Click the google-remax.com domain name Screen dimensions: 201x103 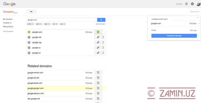(35, 73)
